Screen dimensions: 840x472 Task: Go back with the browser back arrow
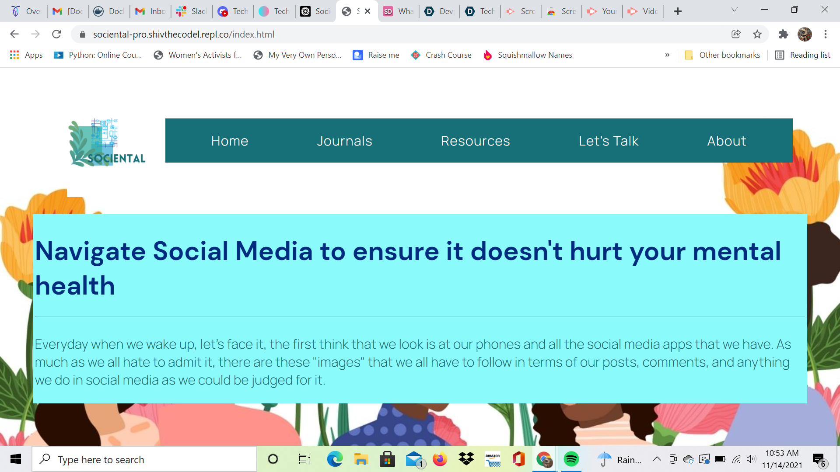pos(14,34)
